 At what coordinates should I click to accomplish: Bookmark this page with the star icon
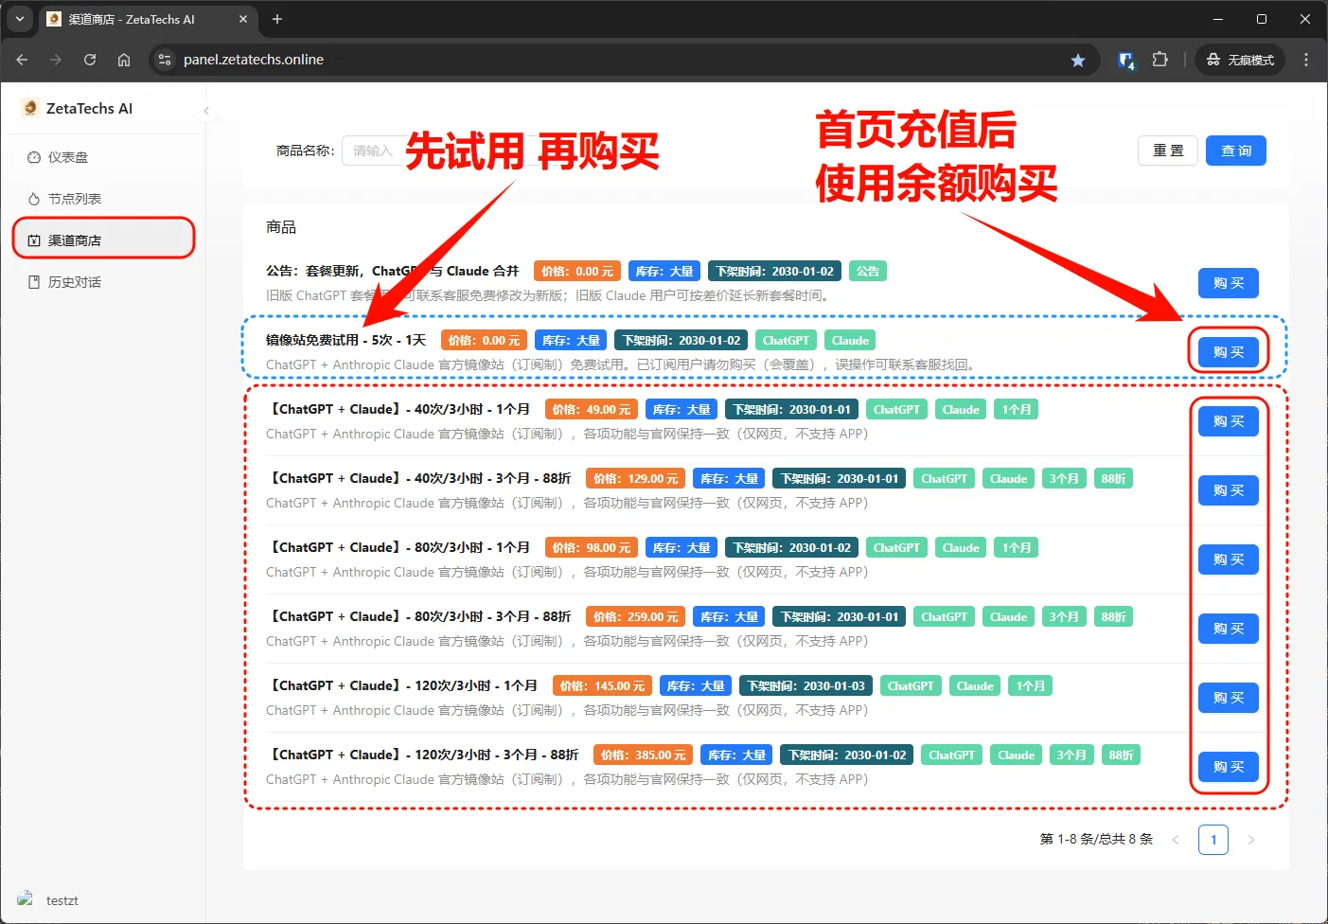pyautogui.click(x=1078, y=60)
